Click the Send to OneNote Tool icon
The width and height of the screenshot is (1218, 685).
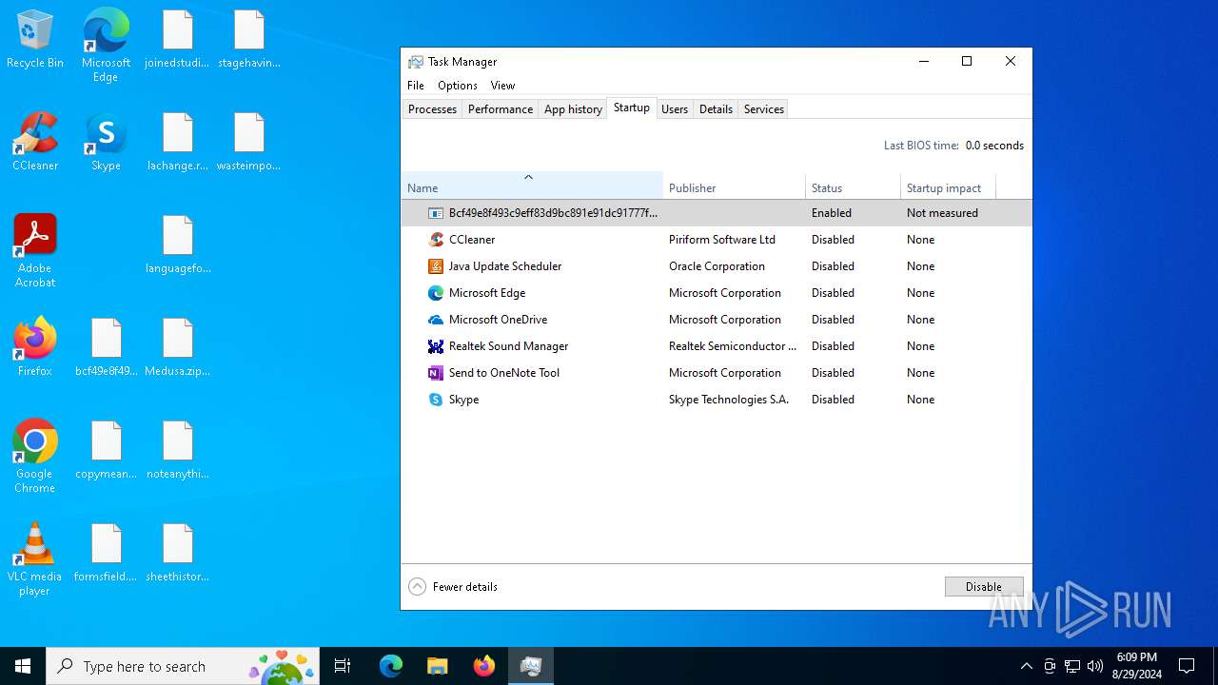[436, 373]
